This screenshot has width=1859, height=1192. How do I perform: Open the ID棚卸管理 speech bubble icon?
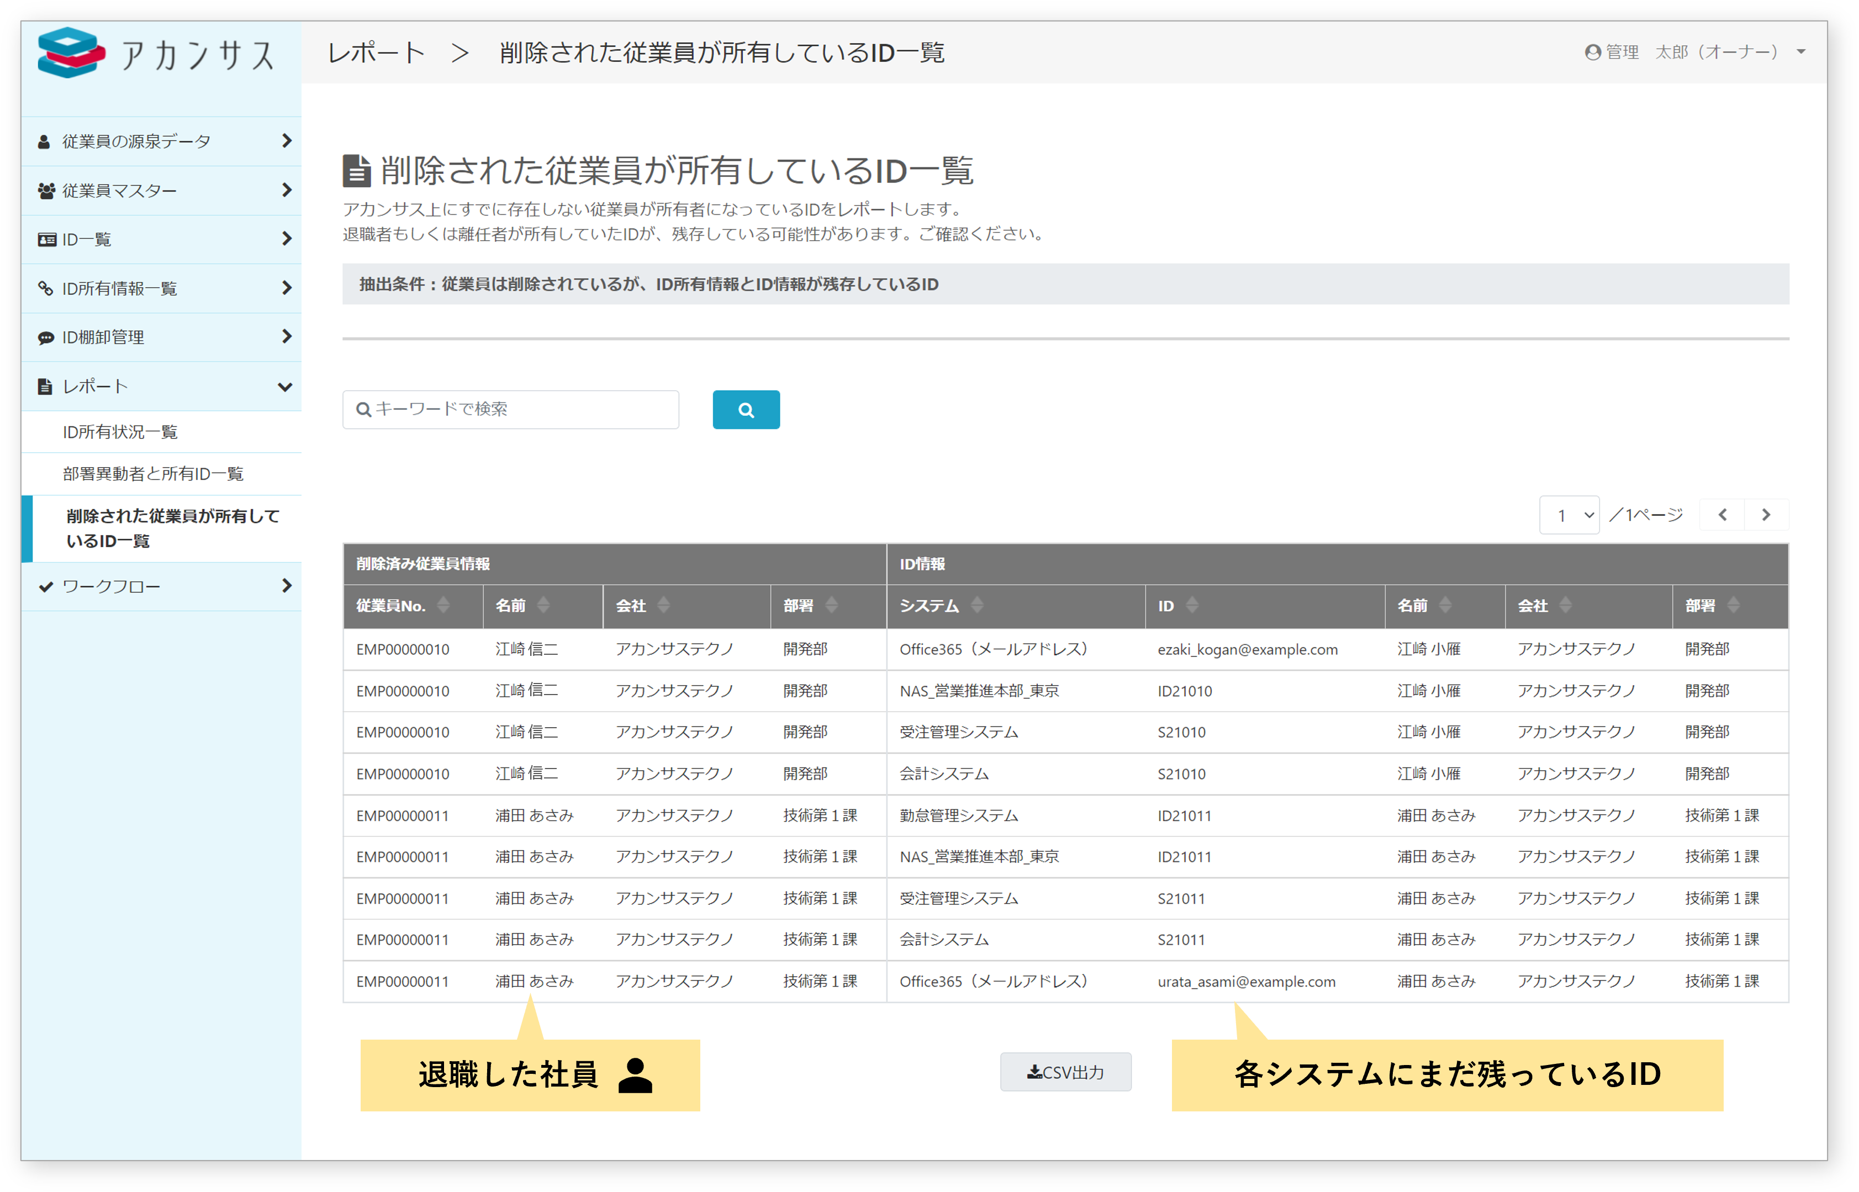44,337
